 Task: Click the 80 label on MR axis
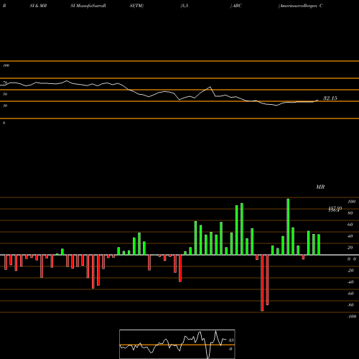(x=350, y=213)
